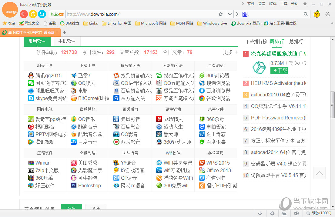Click the search magnifier icon

[x=306, y=14]
